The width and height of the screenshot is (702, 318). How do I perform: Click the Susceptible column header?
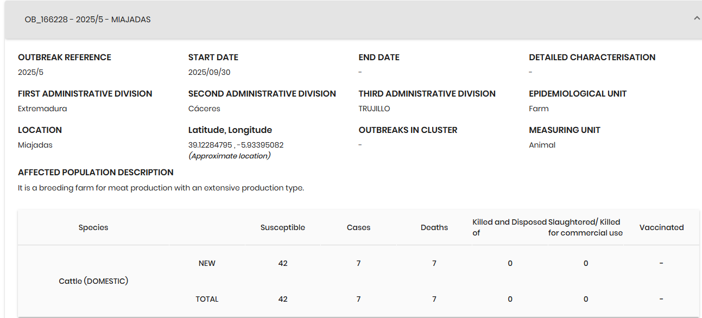coord(282,227)
